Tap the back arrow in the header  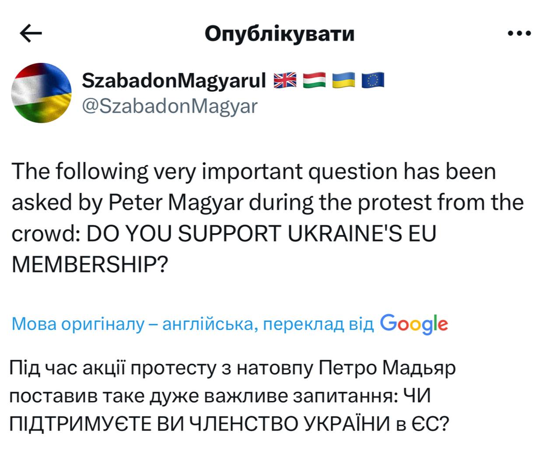pos(31,34)
